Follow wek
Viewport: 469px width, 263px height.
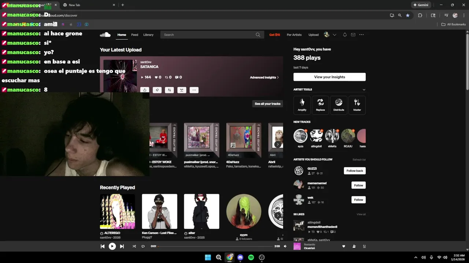pyautogui.click(x=358, y=200)
